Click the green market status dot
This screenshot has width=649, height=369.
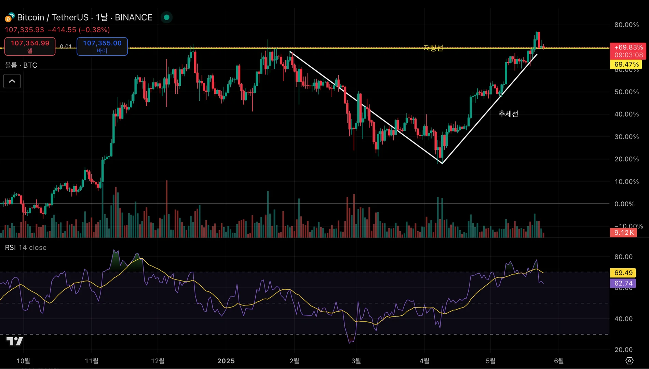[166, 17]
